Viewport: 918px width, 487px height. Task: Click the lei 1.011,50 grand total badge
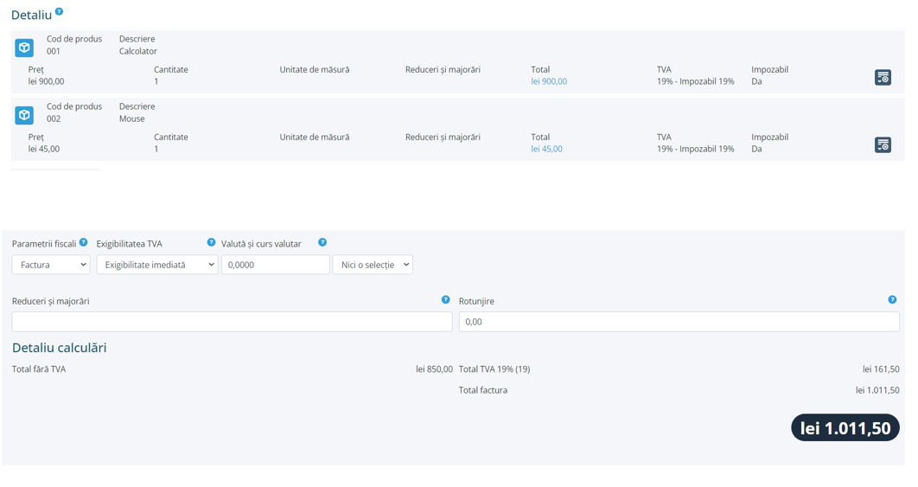845,428
